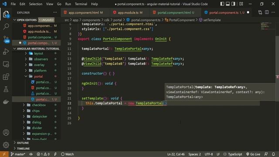Screen dimensions: 279x157
Task: Open the notifications bell
Action: coord(273,154)
